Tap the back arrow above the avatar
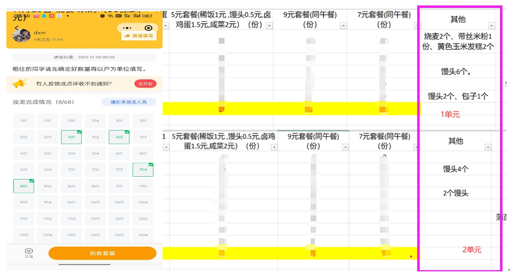The width and height of the screenshot is (510, 275). [x=17, y=28]
